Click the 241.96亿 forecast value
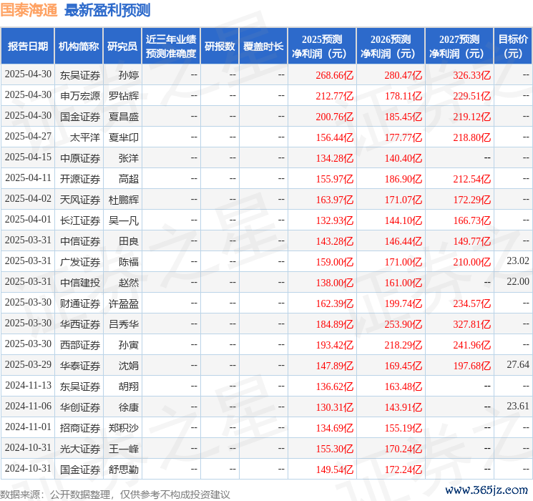 pyautogui.click(x=471, y=345)
